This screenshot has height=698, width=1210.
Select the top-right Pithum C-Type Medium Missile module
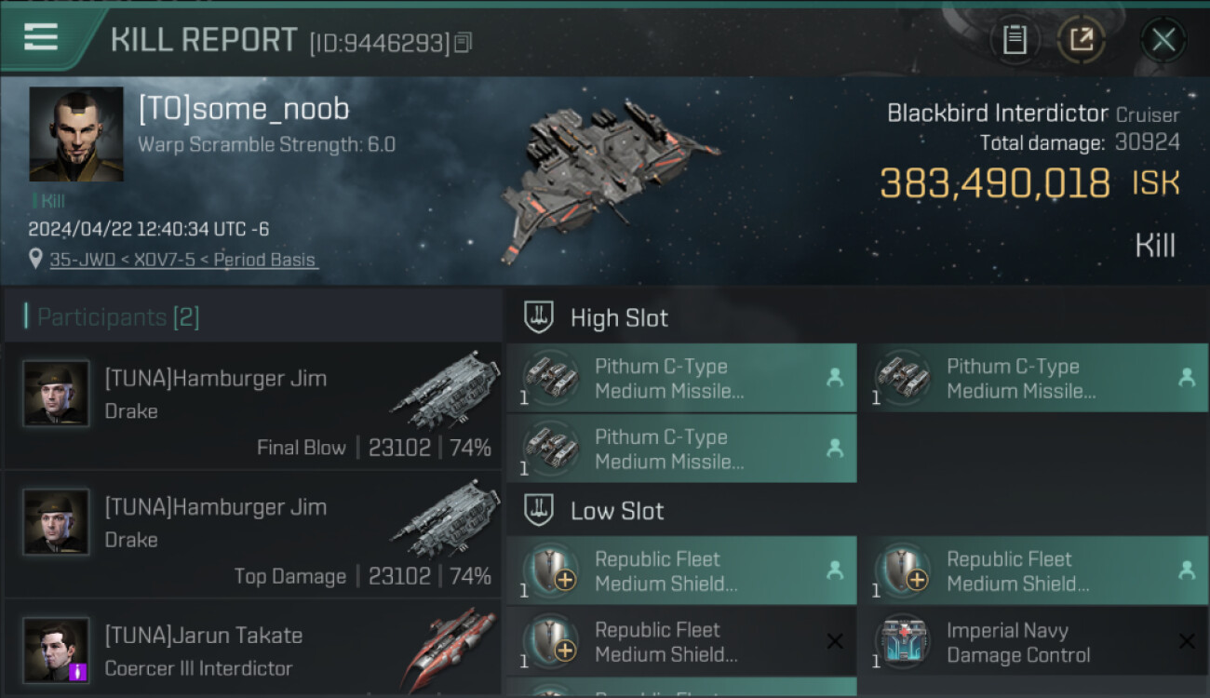[1033, 378]
